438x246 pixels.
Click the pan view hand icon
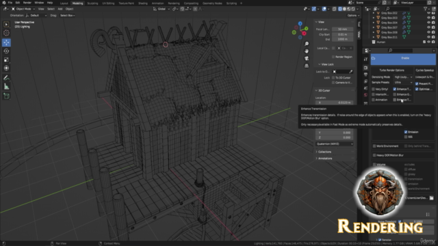click(307, 51)
